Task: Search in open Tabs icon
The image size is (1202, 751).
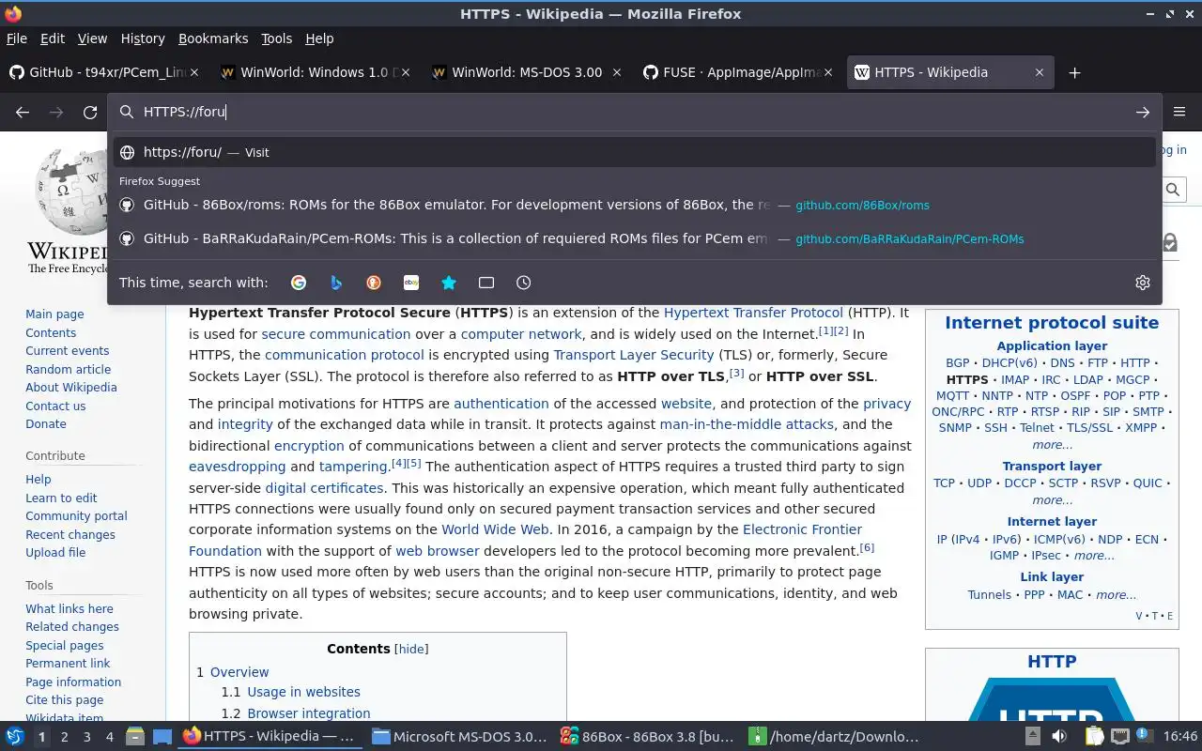Action: (486, 283)
